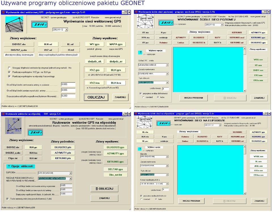Click OBLICZAJ button in RWE window
This screenshot has height=212, width=272.
tap(105, 189)
